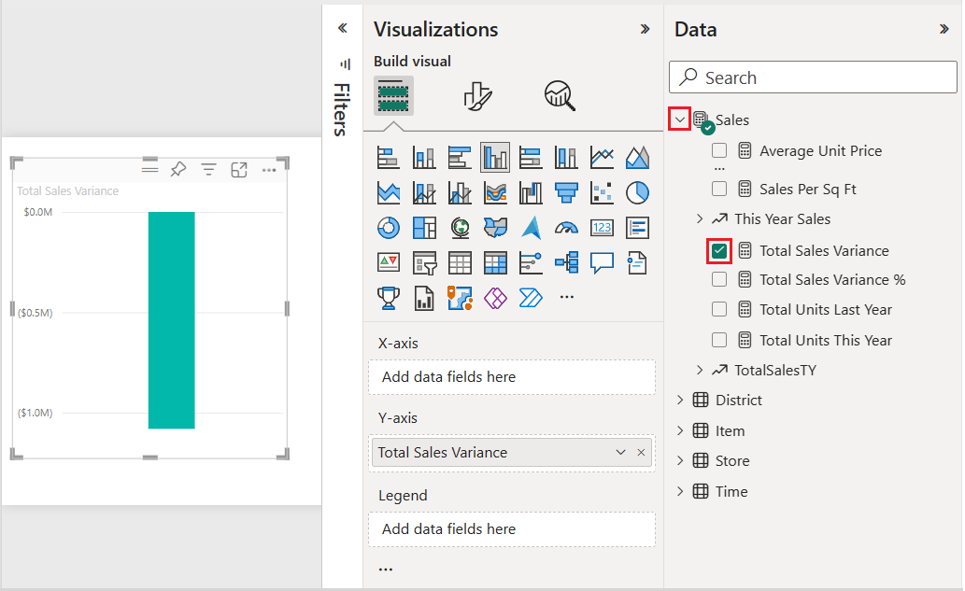Expand the This Year Sales measure
The height and width of the screenshot is (591, 965).
700,218
